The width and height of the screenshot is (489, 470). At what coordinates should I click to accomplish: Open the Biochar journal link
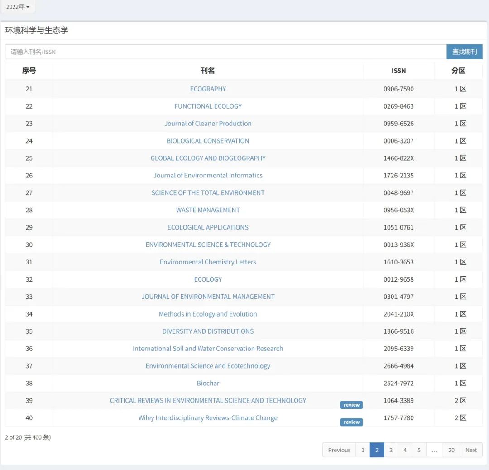tap(208, 384)
